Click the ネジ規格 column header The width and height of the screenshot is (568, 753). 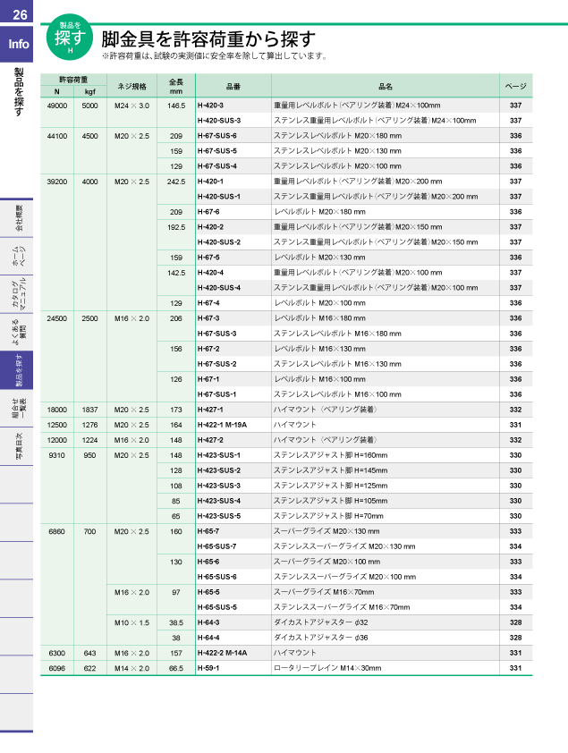point(131,86)
